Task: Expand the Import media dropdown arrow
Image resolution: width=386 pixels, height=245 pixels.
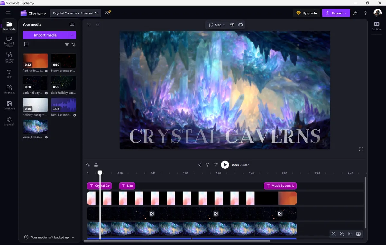Action: click(73, 34)
